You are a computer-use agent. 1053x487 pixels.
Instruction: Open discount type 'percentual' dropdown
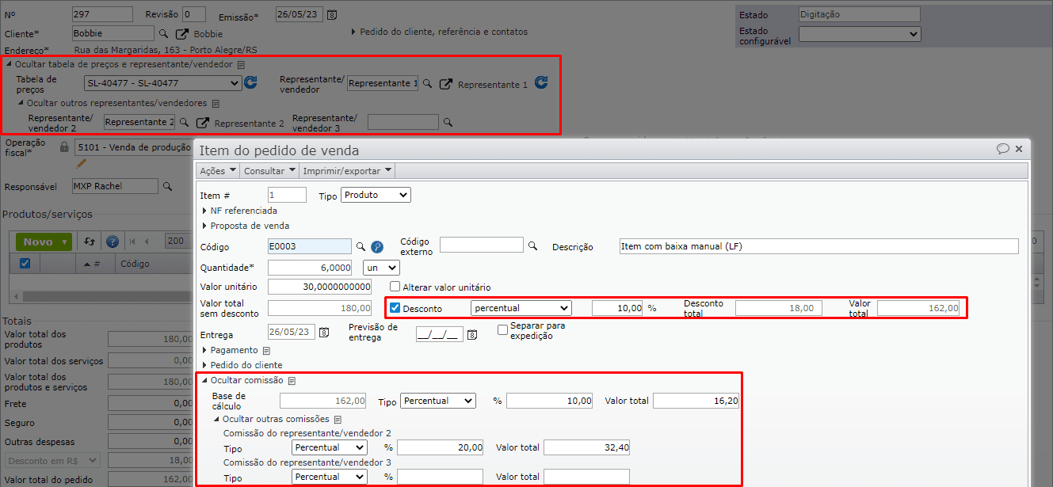521,308
